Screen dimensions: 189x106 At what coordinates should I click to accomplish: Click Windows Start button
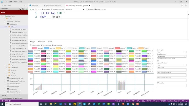click(x=2, y=104)
